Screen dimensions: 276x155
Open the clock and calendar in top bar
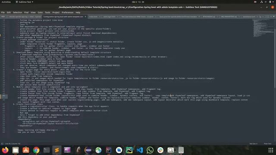138,2
